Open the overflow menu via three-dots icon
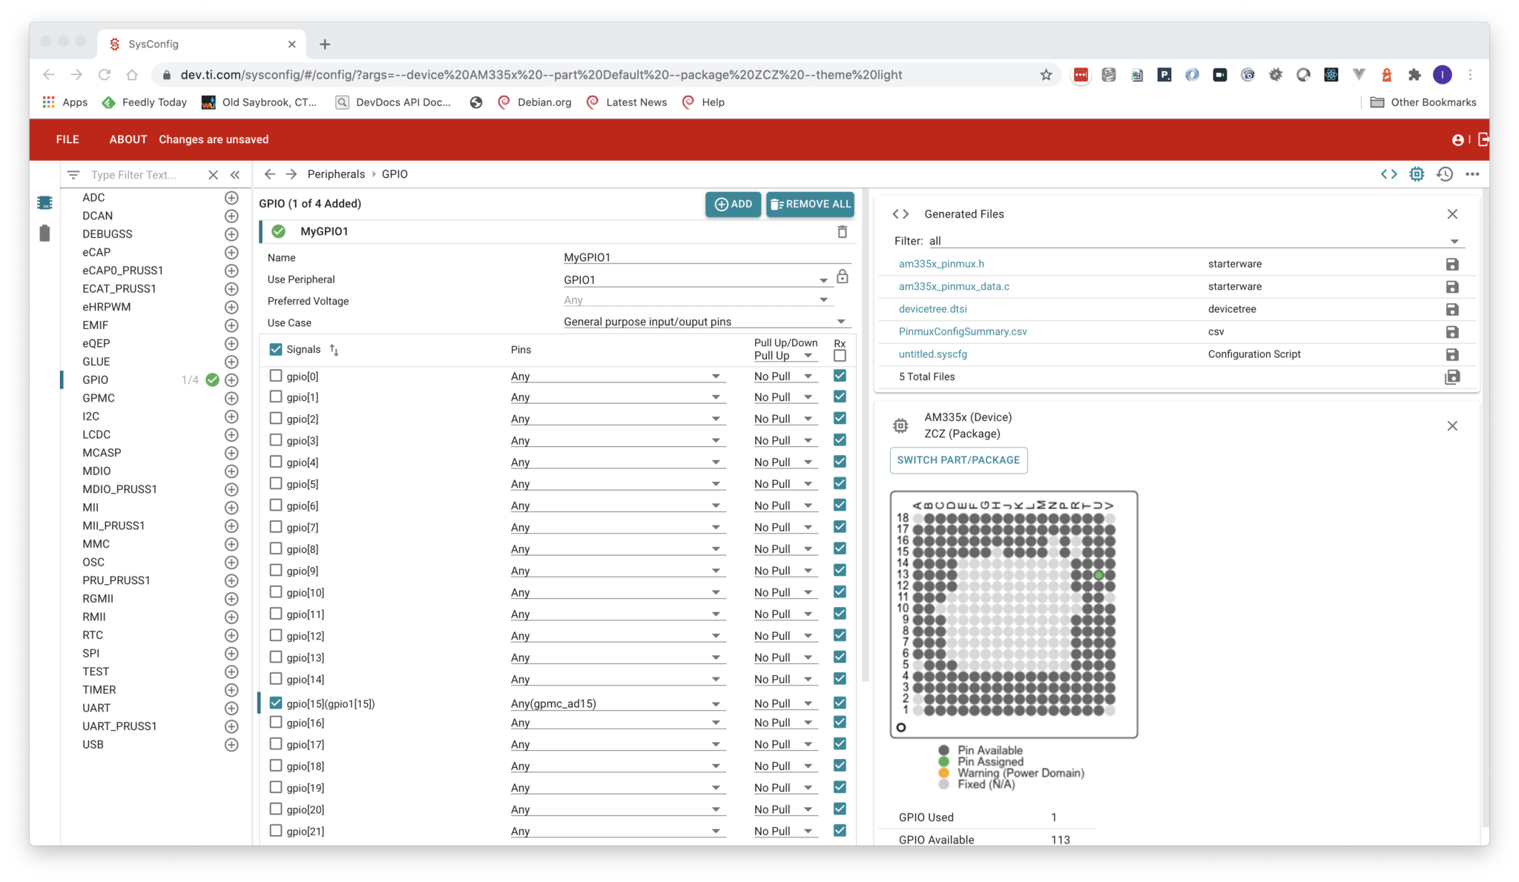The height and width of the screenshot is (882, 1519). tap(1473, 174)
